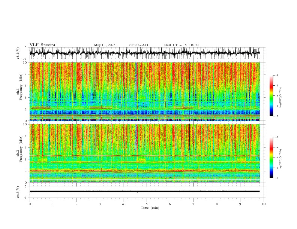
Task: Click the red 3.5 kHz line in ch.2 spectrogram
Action: point(145,162)
